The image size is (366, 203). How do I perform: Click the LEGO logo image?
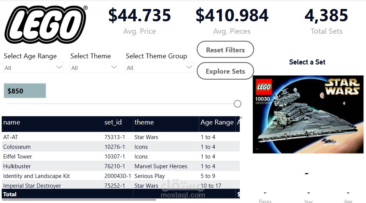click(x=46, y=25)
